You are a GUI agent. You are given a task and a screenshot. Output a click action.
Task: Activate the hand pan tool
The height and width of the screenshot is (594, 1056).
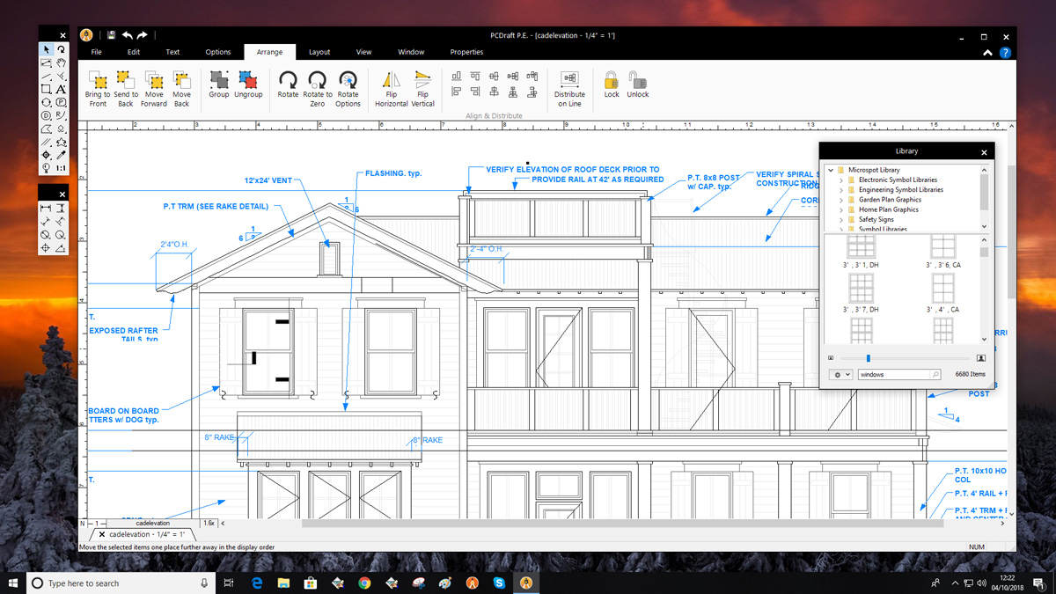click(x=62, y=63)
